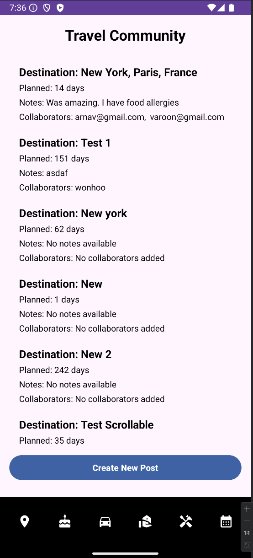Tap the Destination: New 2 post
Screen dimensions: 253x558
(x=65, y=354)
